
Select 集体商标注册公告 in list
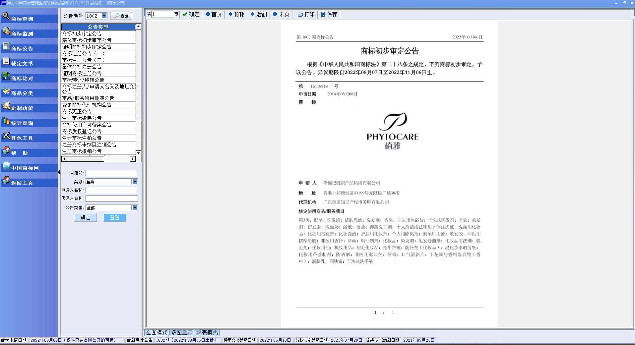click(98, 67)
